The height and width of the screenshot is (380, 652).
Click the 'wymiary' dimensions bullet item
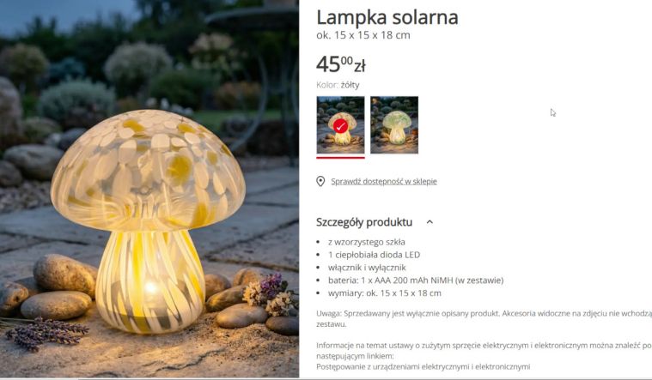pyautogui.click(x=385, y=293)
